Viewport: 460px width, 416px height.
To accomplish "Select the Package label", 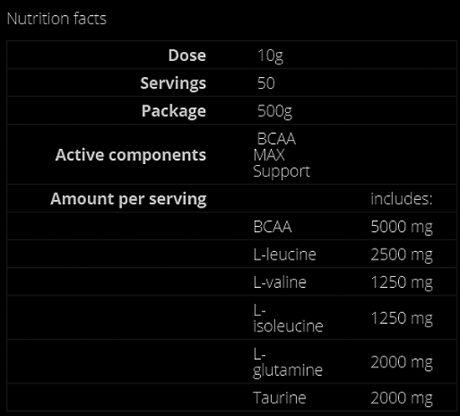I will tap(174, 111).
